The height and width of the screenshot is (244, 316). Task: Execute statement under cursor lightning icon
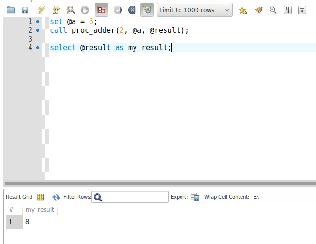[x=56, y=10]
